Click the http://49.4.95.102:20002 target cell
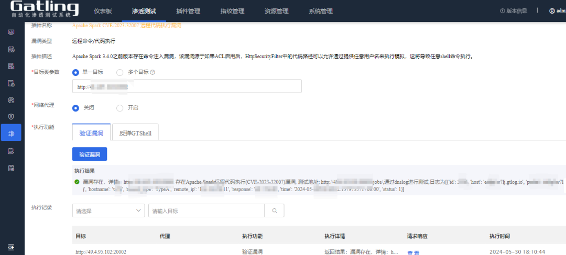 pos(101,252)
